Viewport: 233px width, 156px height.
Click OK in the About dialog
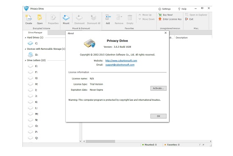(158, 116)
